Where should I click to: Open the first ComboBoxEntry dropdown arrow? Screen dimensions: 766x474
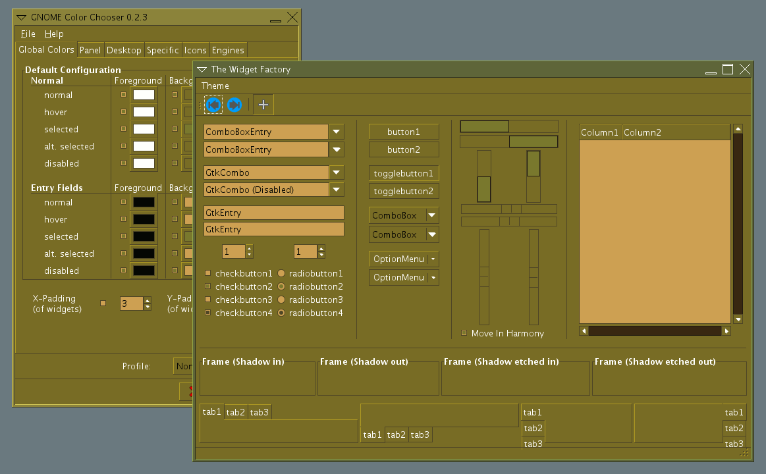coord(337,132)
